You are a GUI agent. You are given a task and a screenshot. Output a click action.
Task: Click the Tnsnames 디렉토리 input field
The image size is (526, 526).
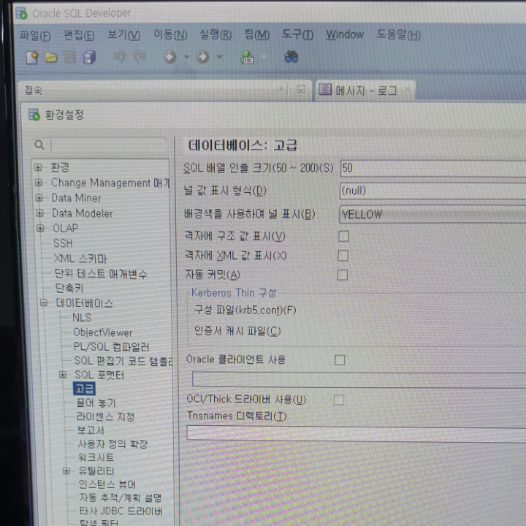click(357, 434)
